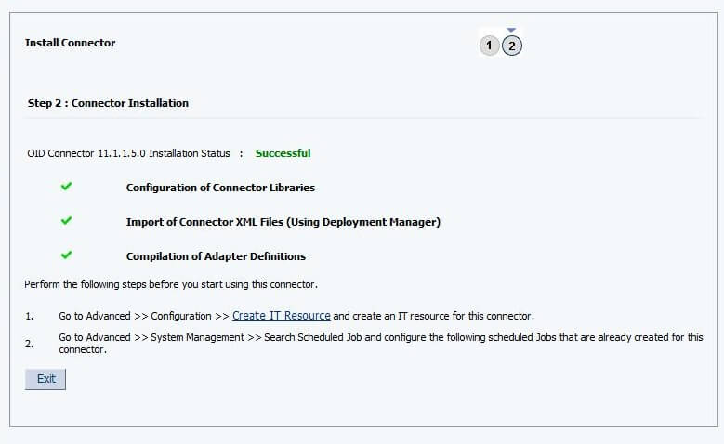Click the number 2 list marker
Image resolution: width=724 pixels, height=444 pixels.
point(29,344)
